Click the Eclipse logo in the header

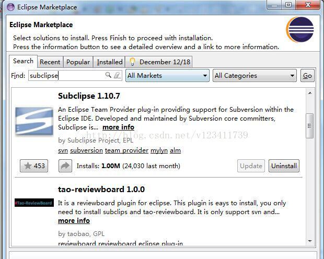click(300, 29)
